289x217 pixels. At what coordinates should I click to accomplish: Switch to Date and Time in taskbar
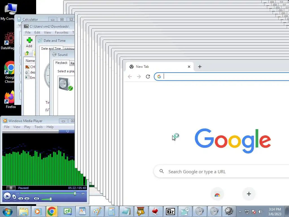[185, 211]
